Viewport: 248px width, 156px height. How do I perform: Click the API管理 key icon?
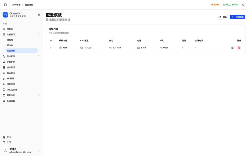(x=4, y=78)
